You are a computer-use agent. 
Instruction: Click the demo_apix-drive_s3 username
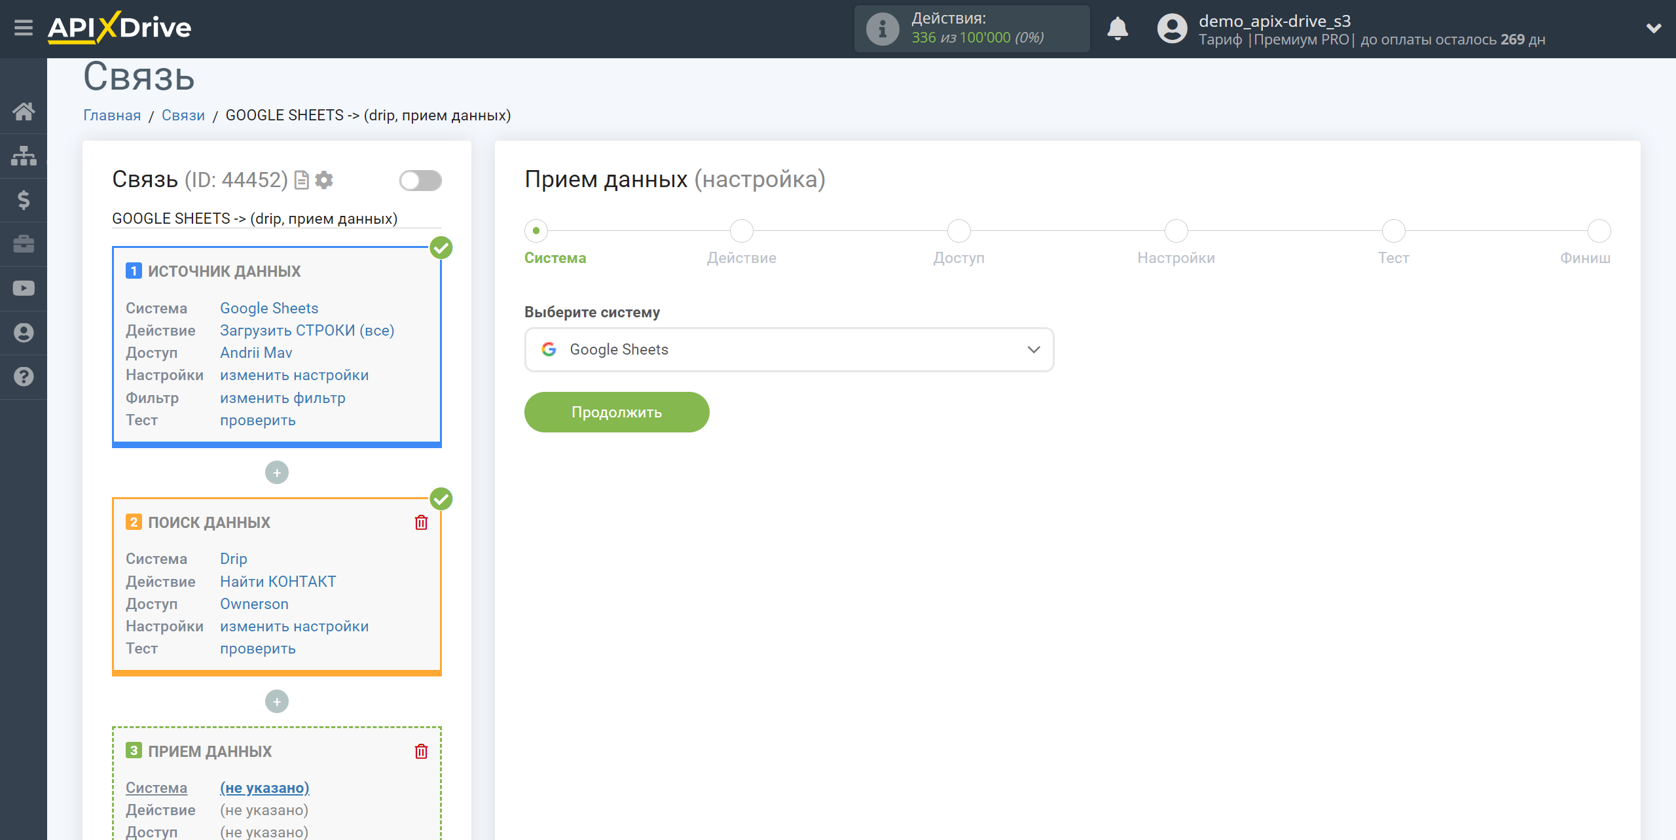1275,21
